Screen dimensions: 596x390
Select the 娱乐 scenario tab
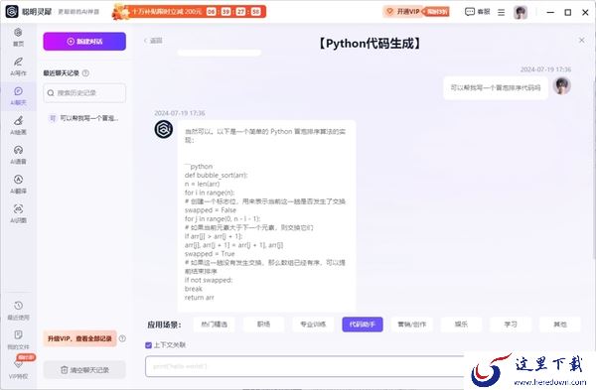[x=461, y=325]
